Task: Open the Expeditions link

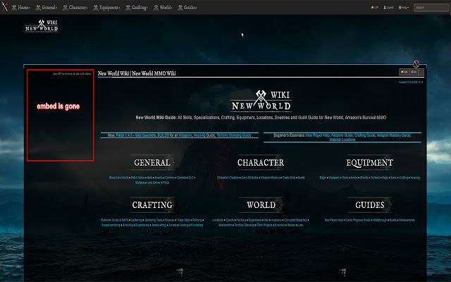Action: [255, 220]
